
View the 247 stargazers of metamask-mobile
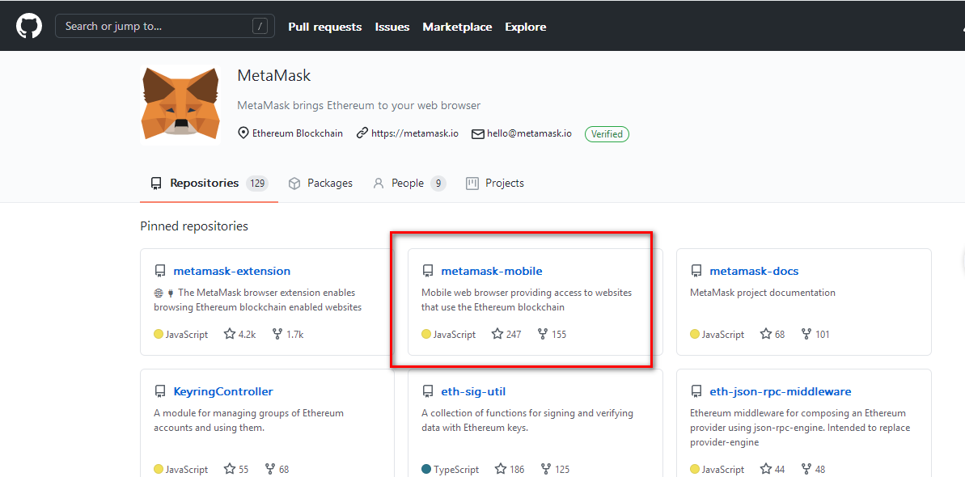(x=506, y=334)
